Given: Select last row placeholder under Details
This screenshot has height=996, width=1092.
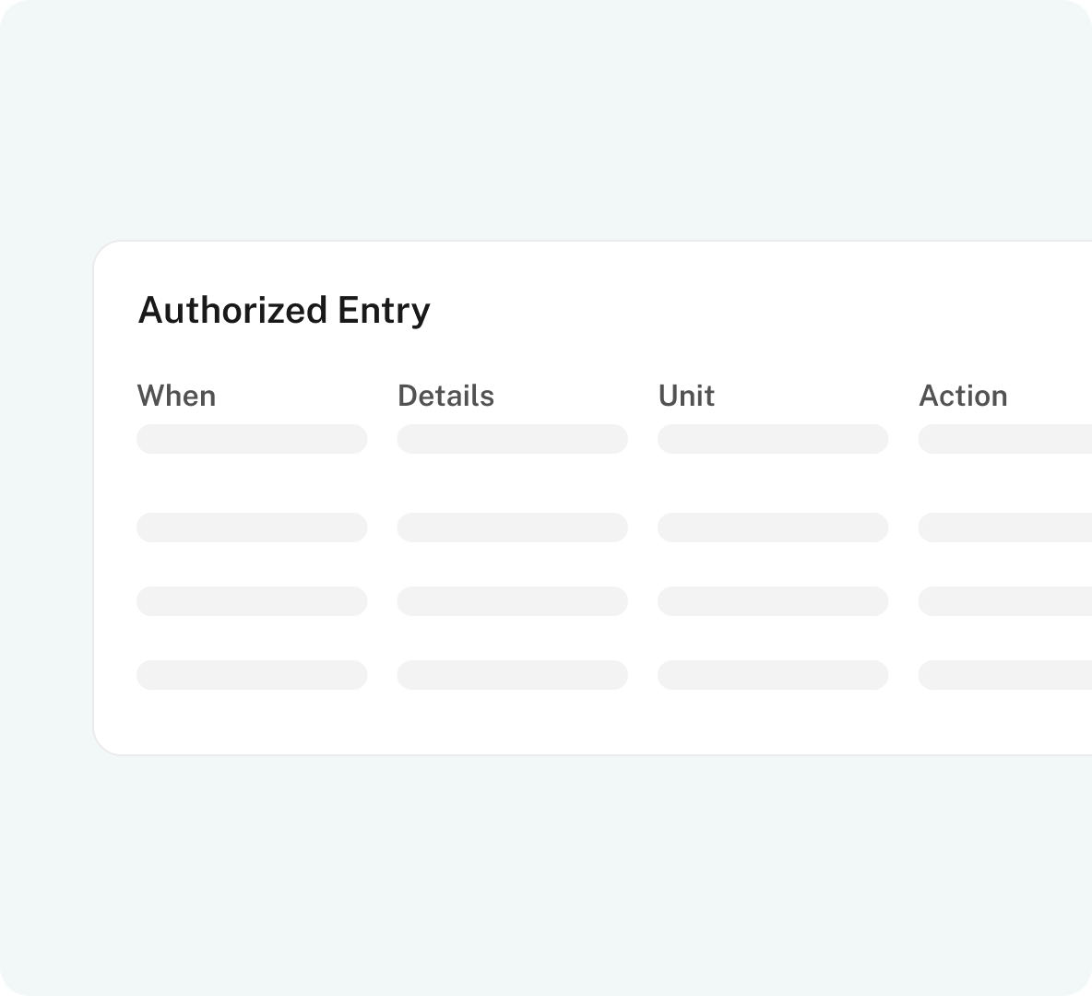Looking at the screenshot, I should (512, 675).
